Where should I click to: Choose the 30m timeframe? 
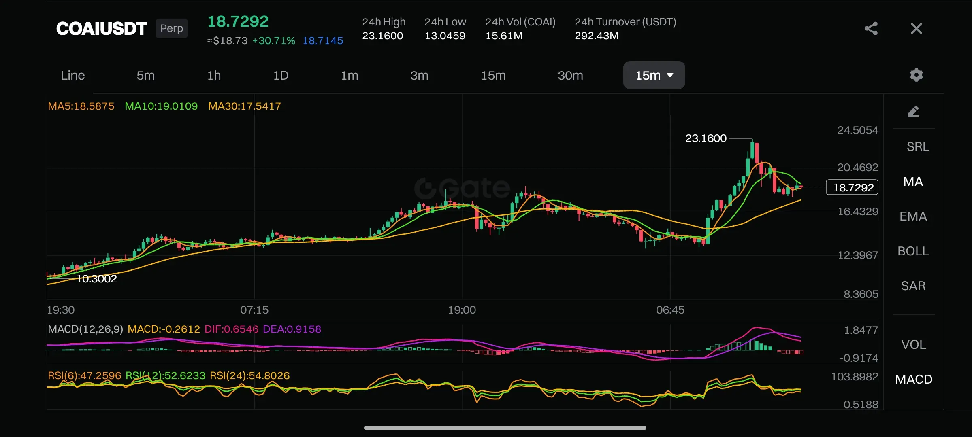click(570, 75)
